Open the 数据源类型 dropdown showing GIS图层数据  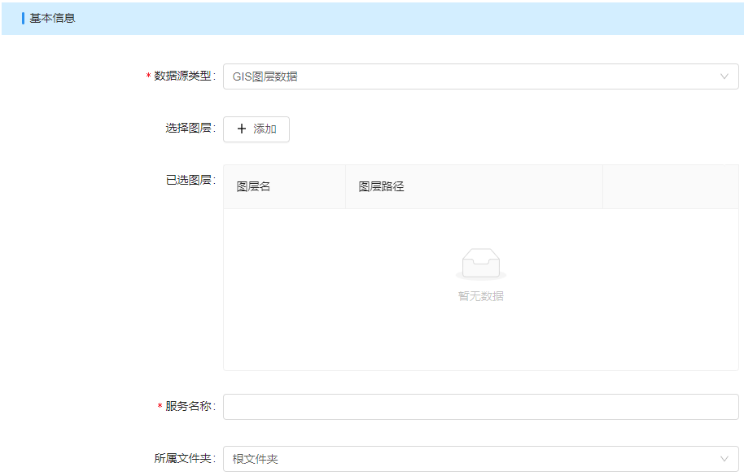click(472, 76)
